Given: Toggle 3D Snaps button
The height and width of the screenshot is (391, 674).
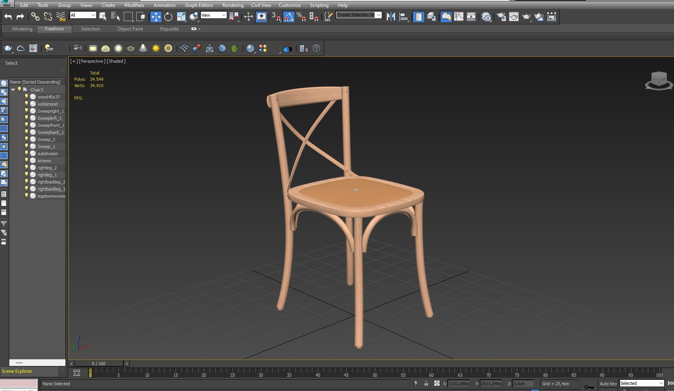Looking at the screenshot, I should click(276, 17).
